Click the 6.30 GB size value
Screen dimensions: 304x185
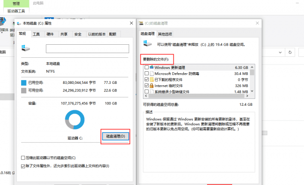click(241, 68)
